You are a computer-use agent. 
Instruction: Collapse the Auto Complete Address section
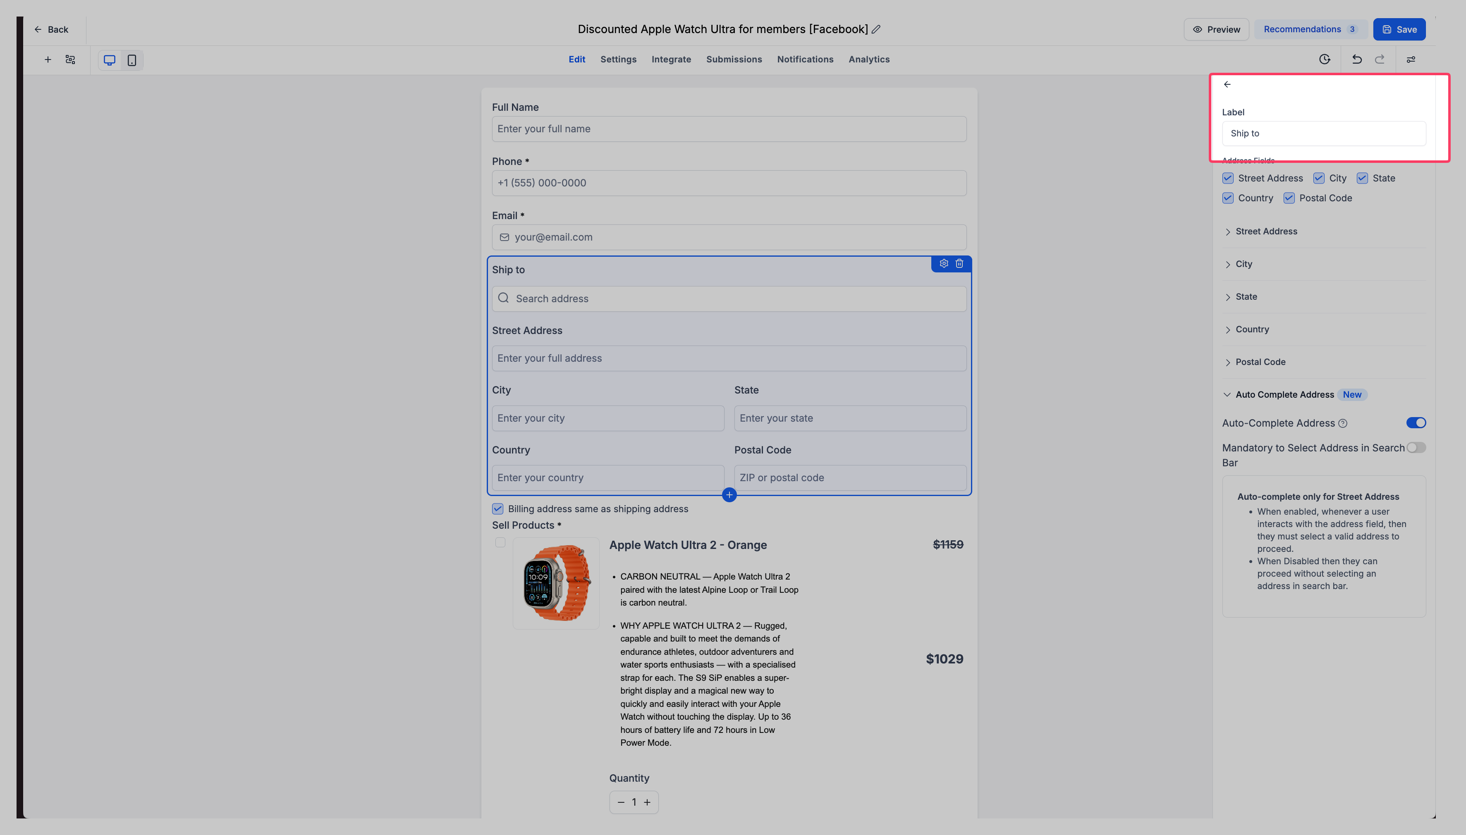pyautogui.click(x=1324, y=395)
